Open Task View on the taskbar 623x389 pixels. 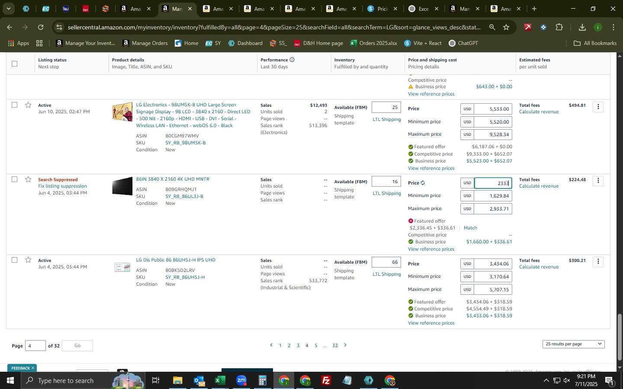tap(156, 380)
